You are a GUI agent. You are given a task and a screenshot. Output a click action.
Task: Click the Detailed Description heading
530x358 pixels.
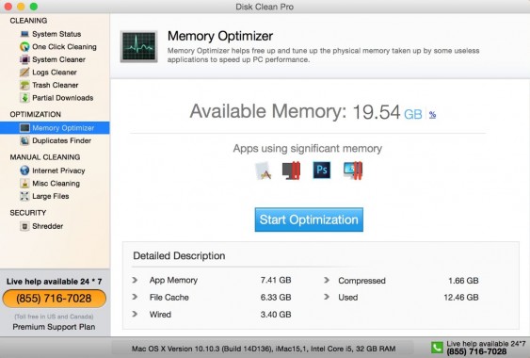179,256
